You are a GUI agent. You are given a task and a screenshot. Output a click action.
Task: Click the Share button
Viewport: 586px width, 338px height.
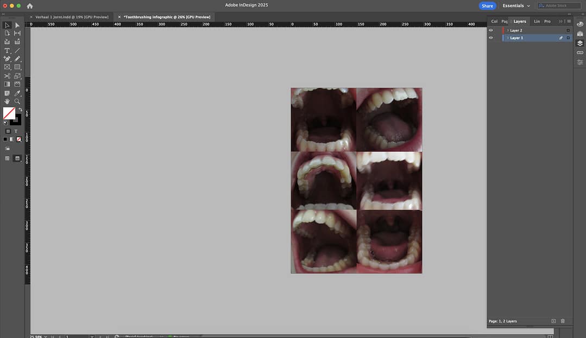(487, 6)
